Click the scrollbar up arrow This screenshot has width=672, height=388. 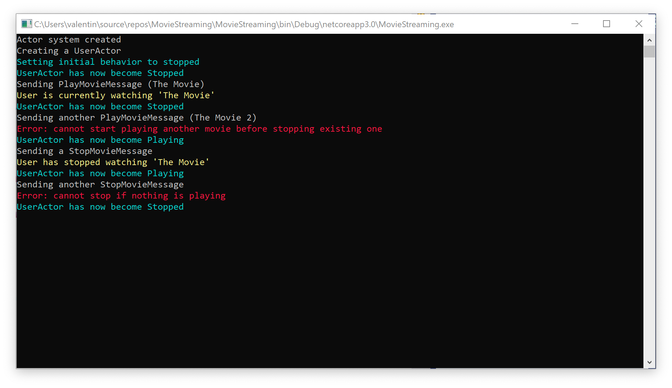[649, 40]
